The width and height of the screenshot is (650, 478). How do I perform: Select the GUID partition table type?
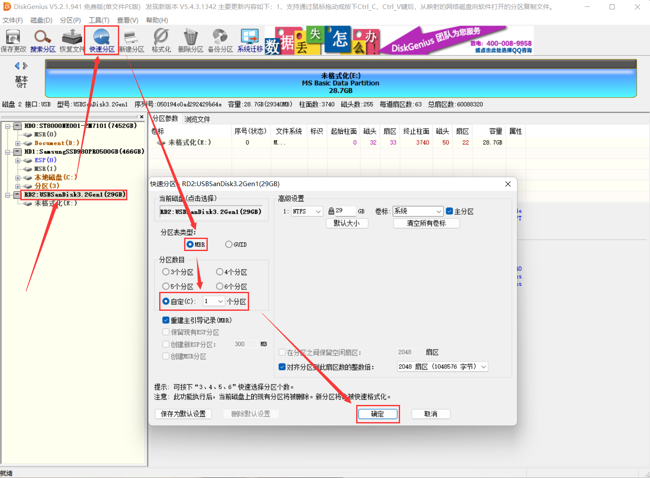pos(228,244)
